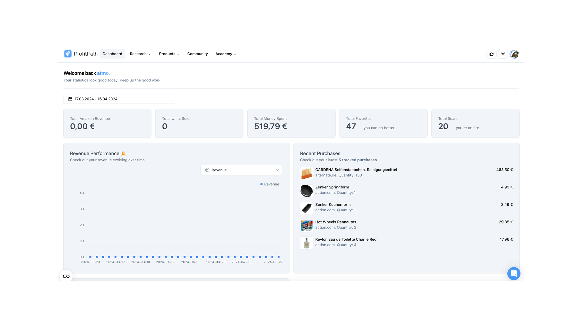The image size is (582, 327).
Task: Click the Hot Wheels Rennautos title
Action: point(336,222)
